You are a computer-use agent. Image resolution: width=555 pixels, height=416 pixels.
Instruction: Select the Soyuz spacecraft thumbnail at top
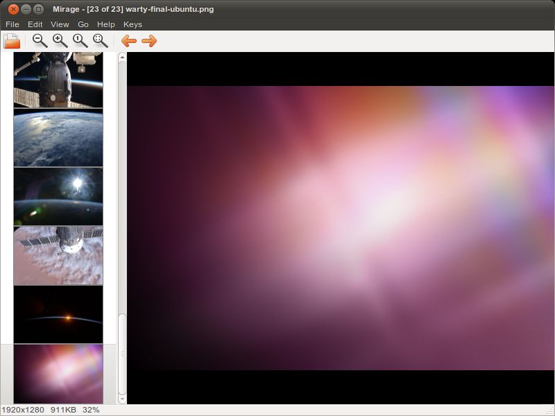pos(58,80)
